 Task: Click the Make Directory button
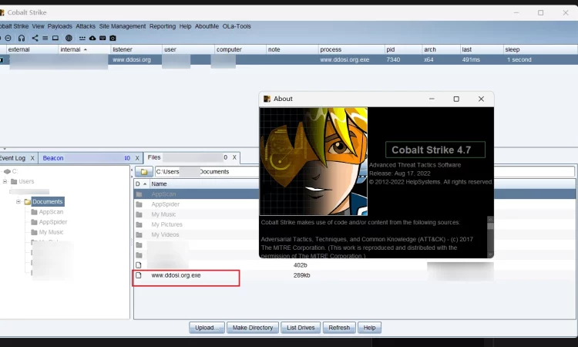[253, 328]
